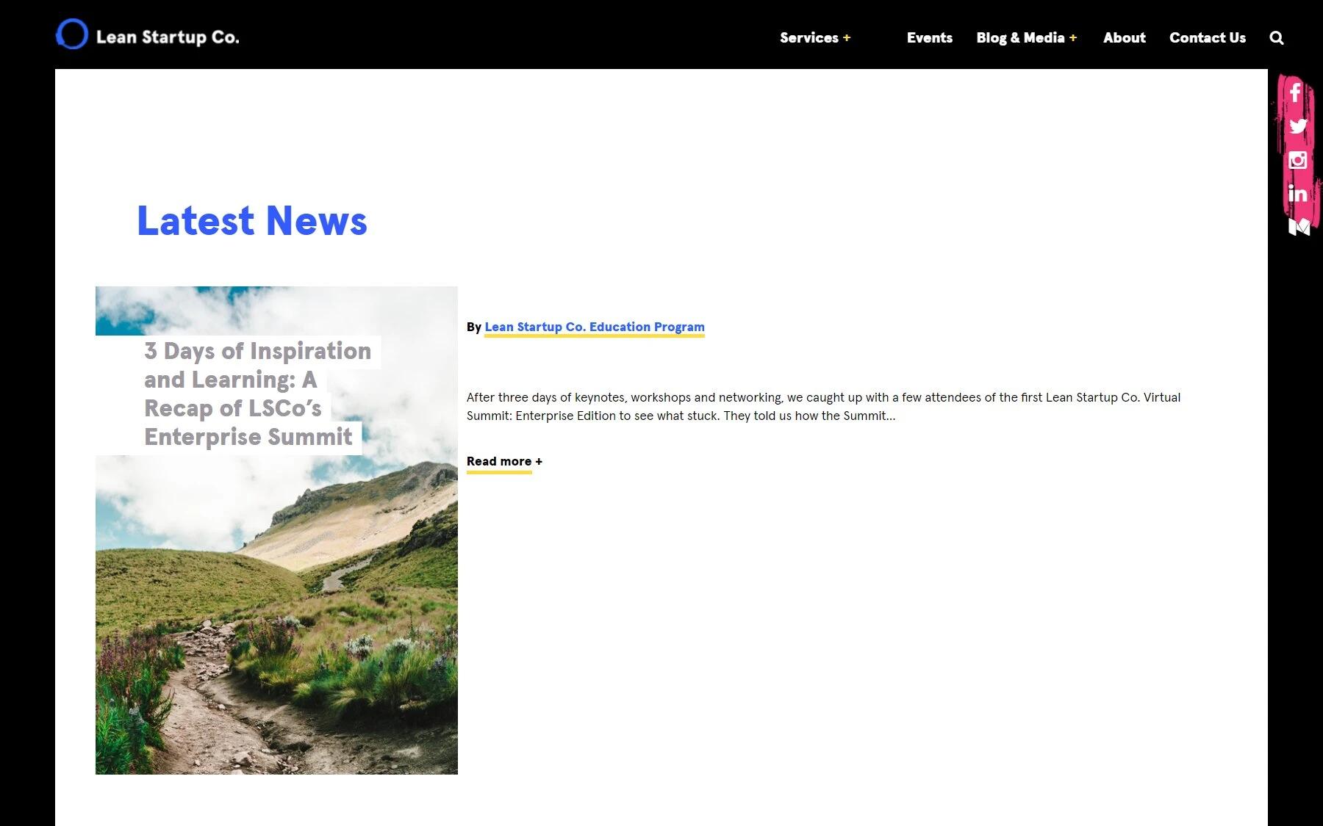This screenshot has width=1323, height=826.
Task: Expand the plus sign beside Services
Action: [847, 38]
